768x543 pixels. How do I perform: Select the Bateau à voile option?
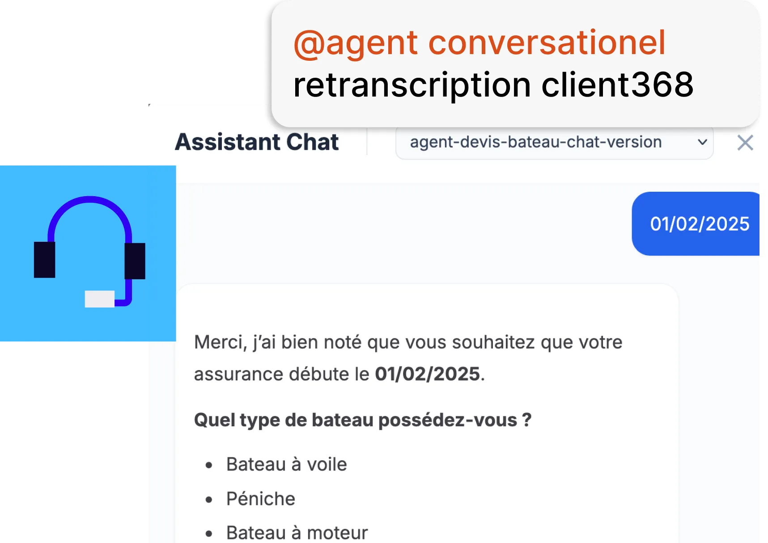[286, 464]
